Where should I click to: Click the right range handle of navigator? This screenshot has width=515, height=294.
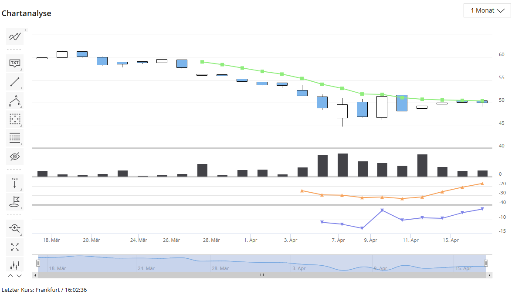[486, 263]
